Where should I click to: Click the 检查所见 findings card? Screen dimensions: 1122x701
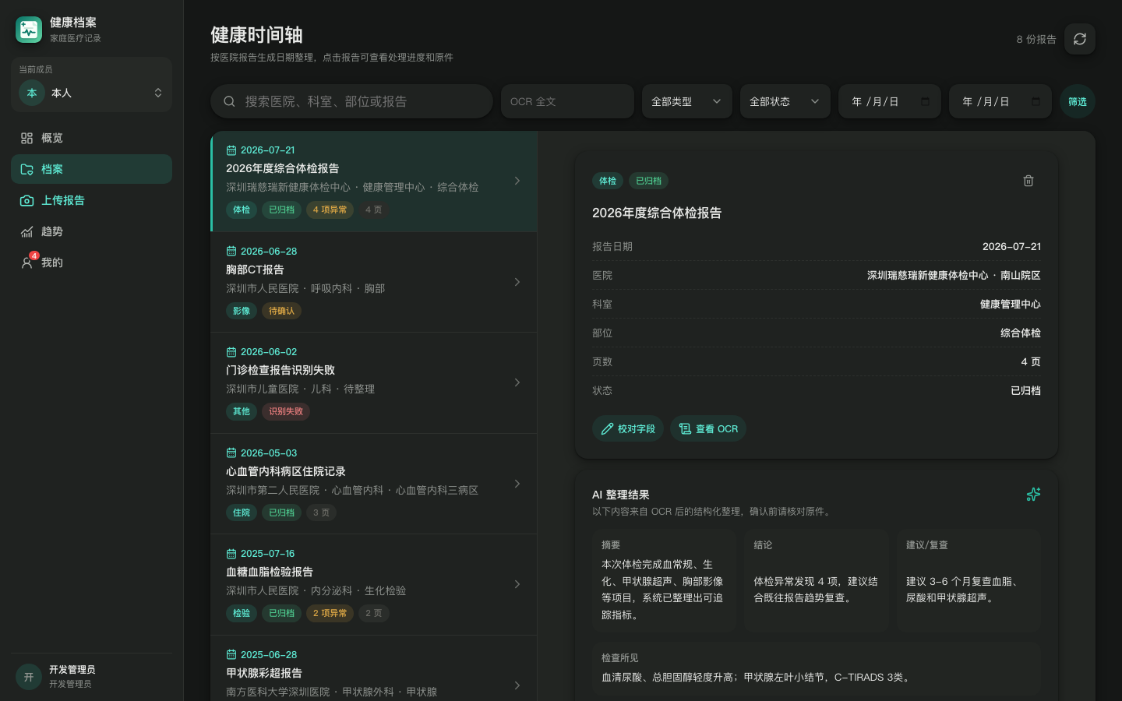coord(817,668)
